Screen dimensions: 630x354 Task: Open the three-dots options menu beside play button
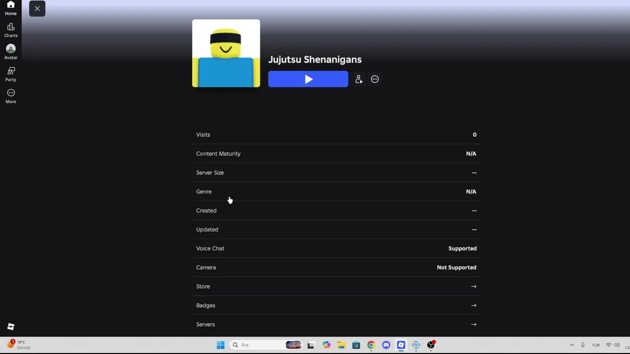point(375,79)
